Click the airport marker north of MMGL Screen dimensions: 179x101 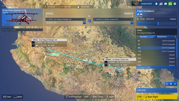coord(66,28)
